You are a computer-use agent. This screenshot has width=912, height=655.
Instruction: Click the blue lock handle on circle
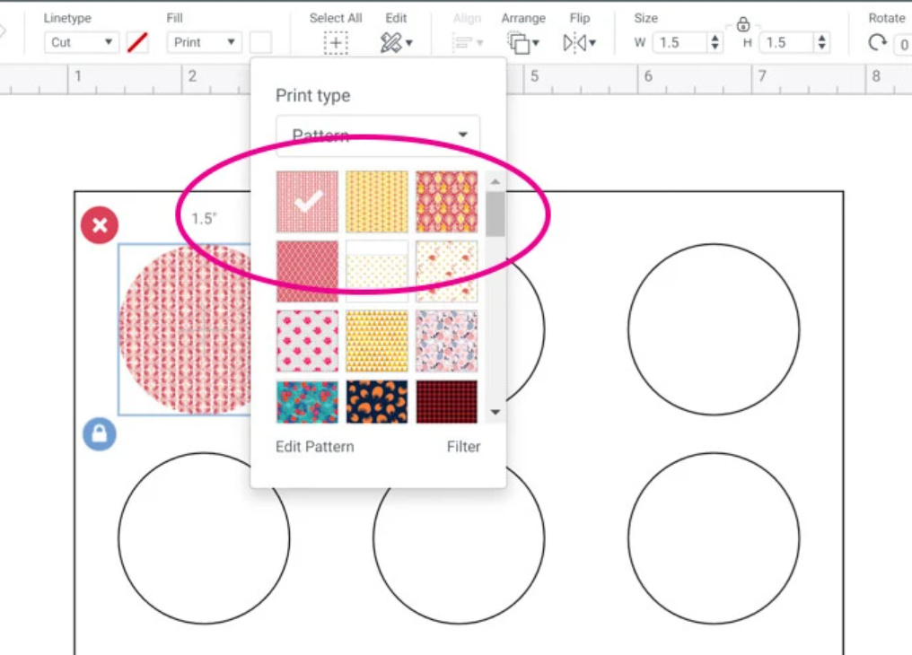point(100,434)
